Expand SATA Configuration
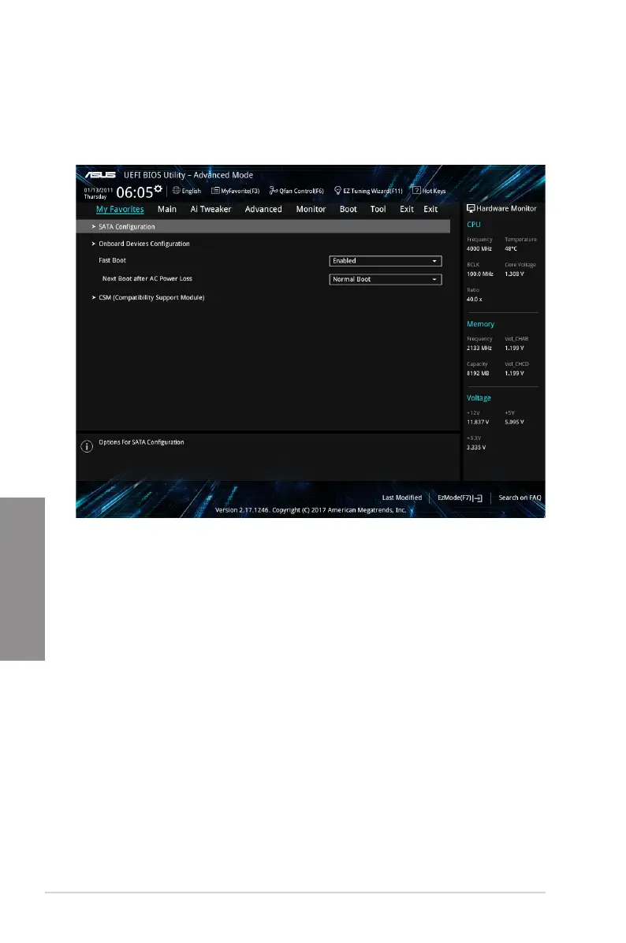626x943 pixels. [x=127, y=226]
